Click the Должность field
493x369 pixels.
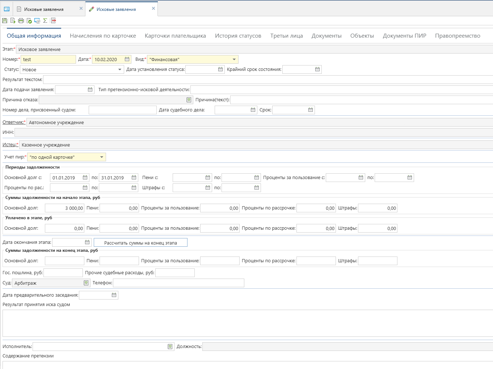click(x=347, y=347)
